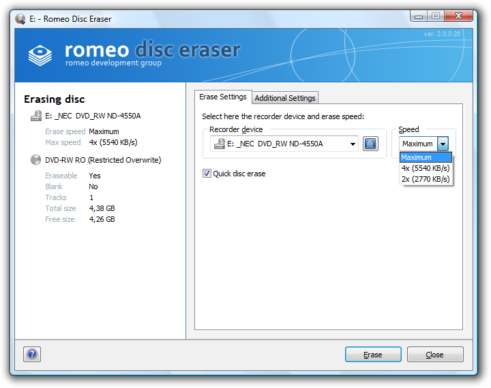Click the Erase button
491x388 pixels.
[x=373, y=355]
